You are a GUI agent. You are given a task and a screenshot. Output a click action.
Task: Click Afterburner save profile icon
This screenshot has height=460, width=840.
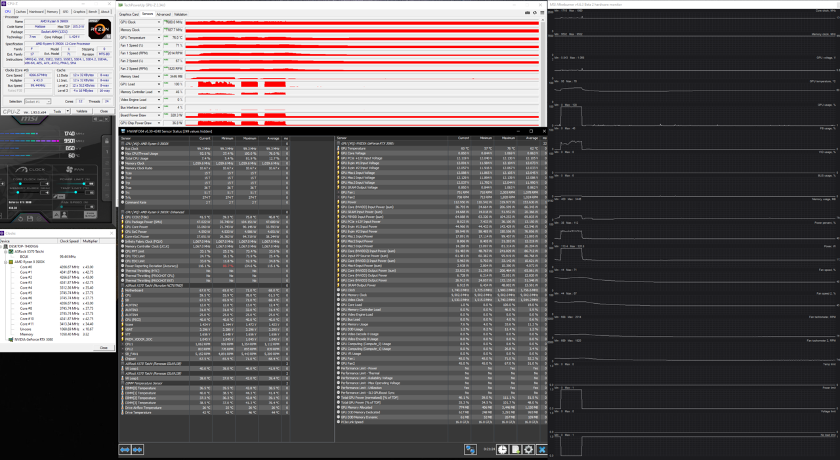click(30, 219)
